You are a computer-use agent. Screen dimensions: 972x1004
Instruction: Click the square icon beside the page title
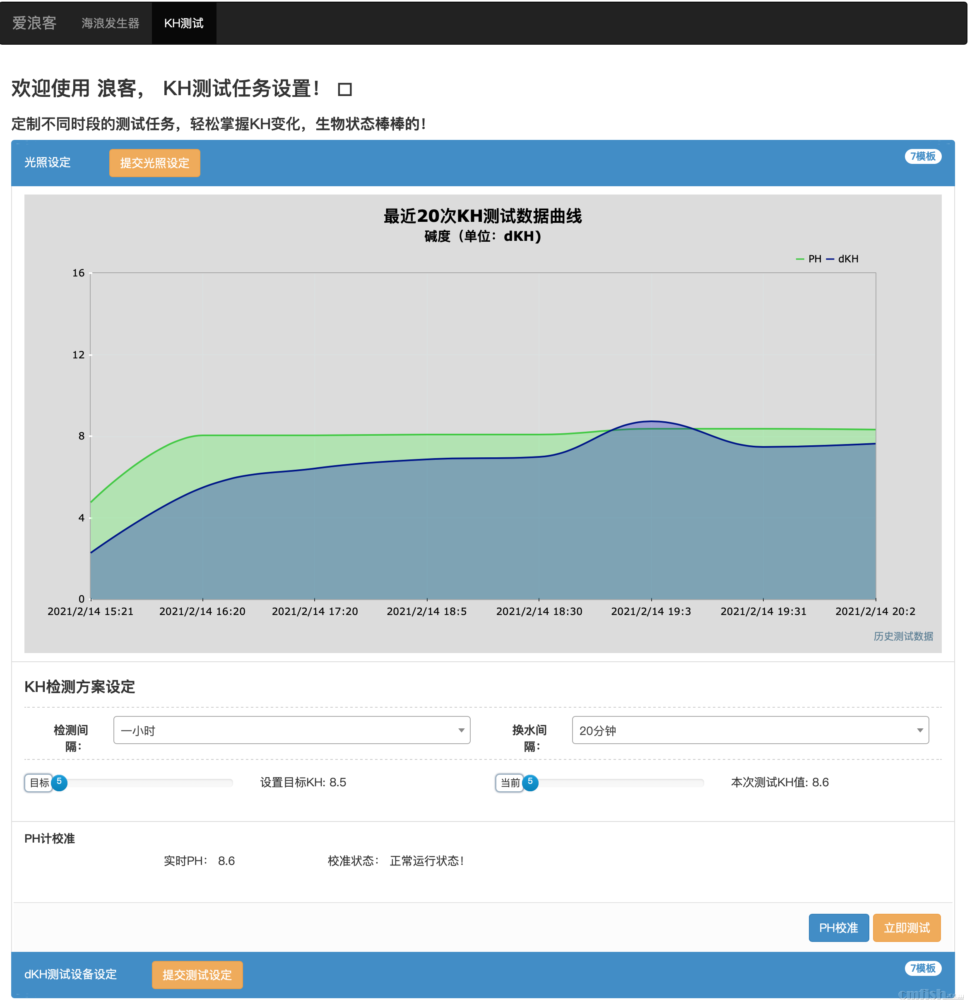344,90
